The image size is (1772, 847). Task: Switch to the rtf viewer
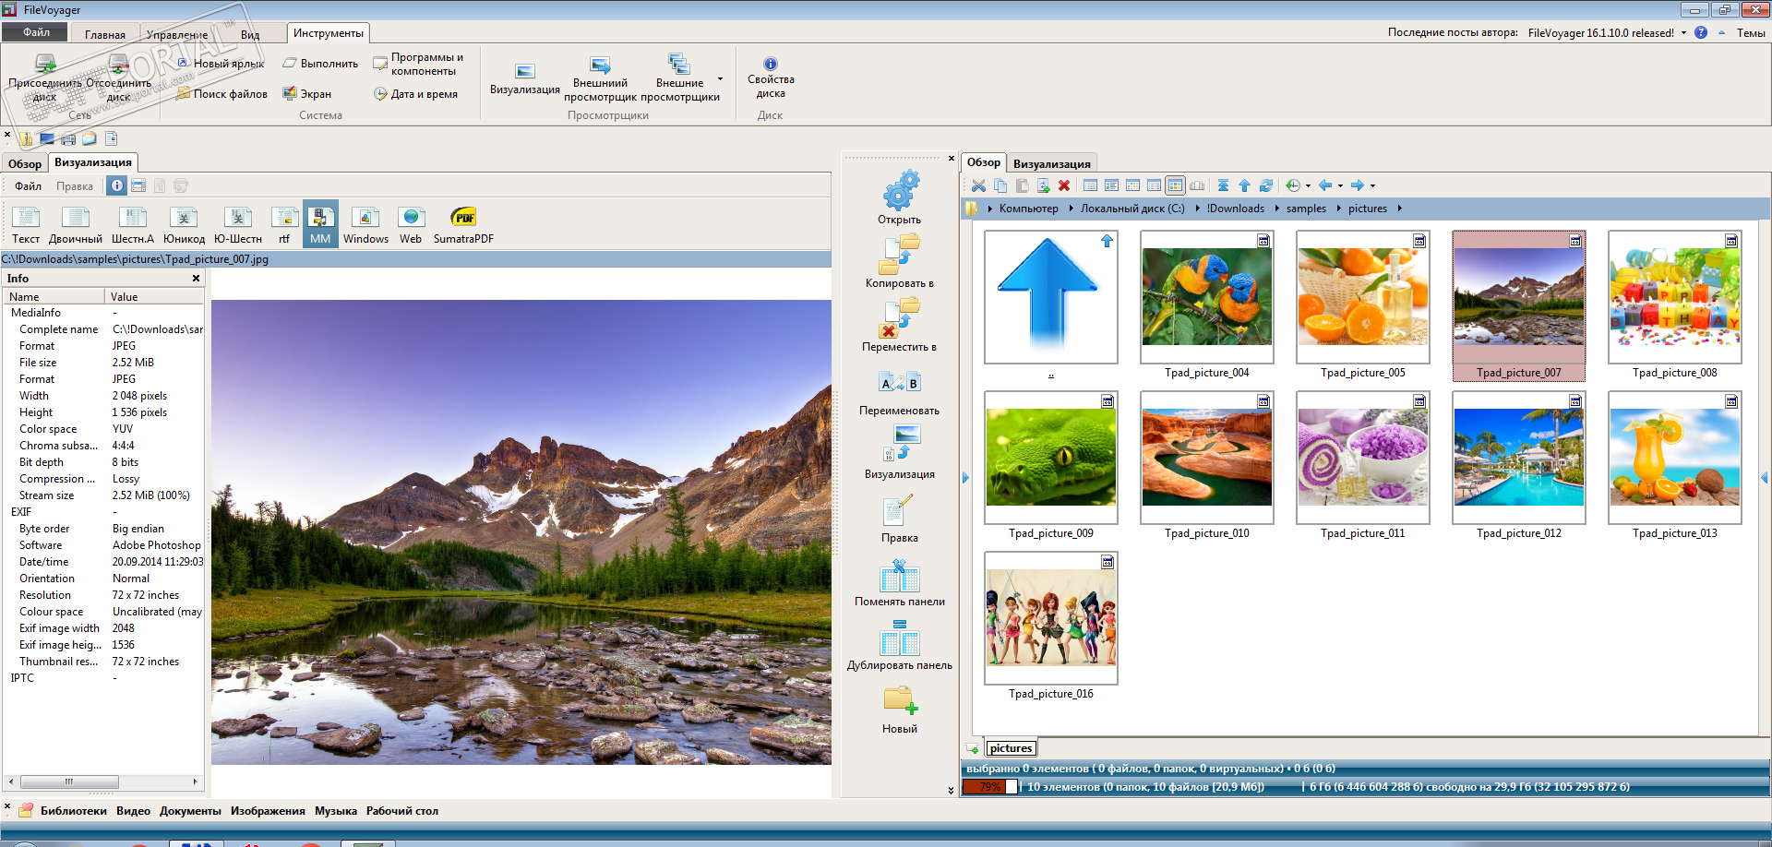[284, 226]
